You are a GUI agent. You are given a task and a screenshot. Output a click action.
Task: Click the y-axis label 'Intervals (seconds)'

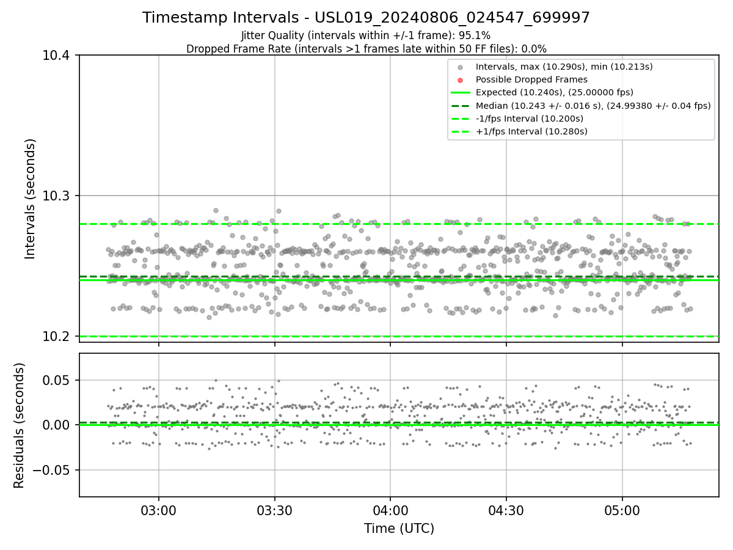pos(31,199)
